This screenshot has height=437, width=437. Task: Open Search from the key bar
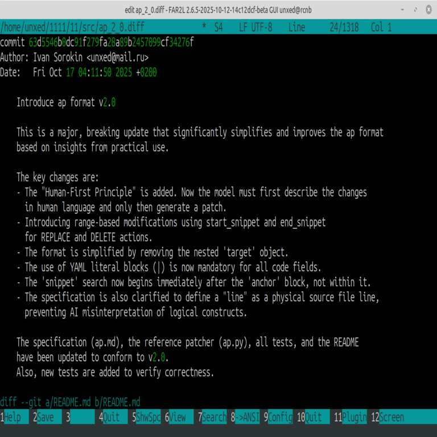point(215,417)
